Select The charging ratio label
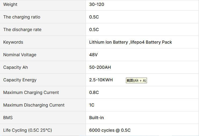199x136 pixels. (x=22, y=17)
